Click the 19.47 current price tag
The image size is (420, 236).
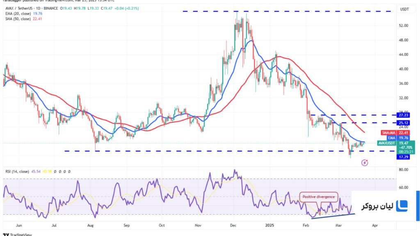(404, 143)
